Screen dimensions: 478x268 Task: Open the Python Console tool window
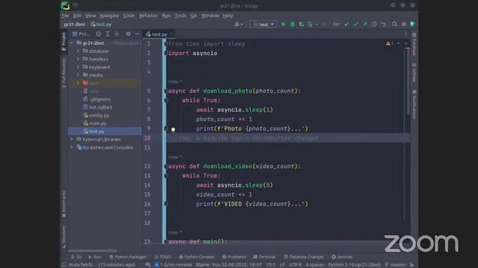tap(196, 257)
